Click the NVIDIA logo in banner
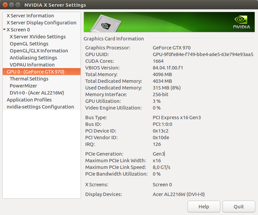Screen dimensions: 258x215 242,22
